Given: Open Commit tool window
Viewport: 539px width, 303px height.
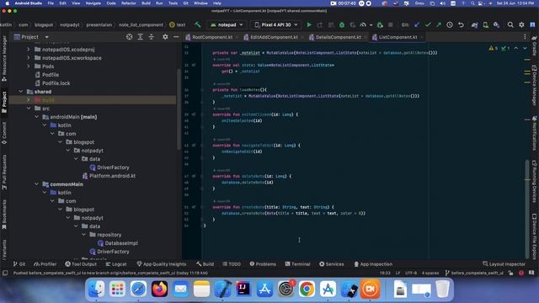Looking at the screenshot, I should coord(4,133).
